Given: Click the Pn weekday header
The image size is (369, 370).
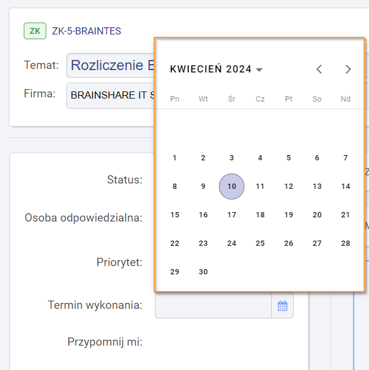Looking at the screenshot, I should 175,99.
